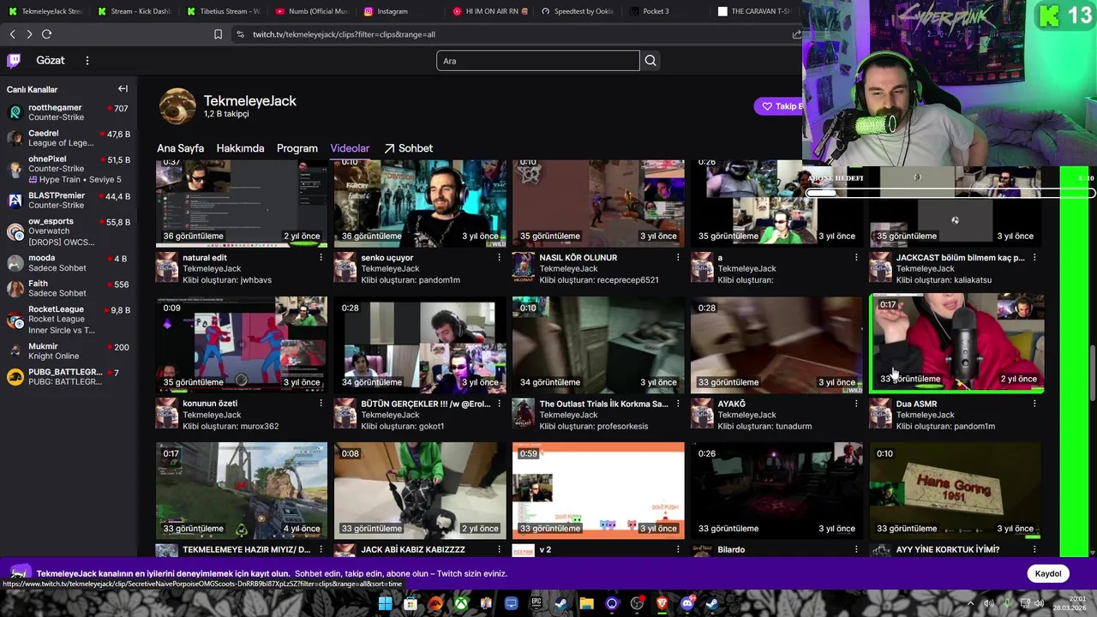Viewport: 1097px width, 617px height.
Task: Open options for 'NASIL KÖR OLUNUR' clip
Action: tap(677, 257)
